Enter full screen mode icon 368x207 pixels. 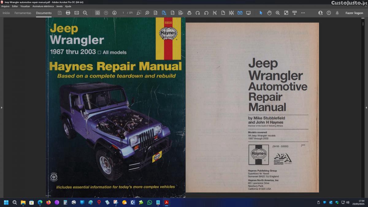click(286, 13)
